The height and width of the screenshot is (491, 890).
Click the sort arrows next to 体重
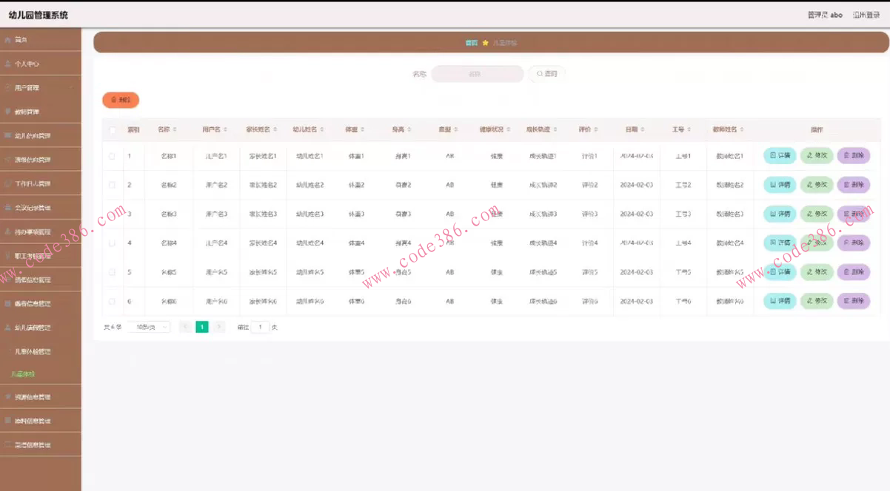(x=364, y=129)
